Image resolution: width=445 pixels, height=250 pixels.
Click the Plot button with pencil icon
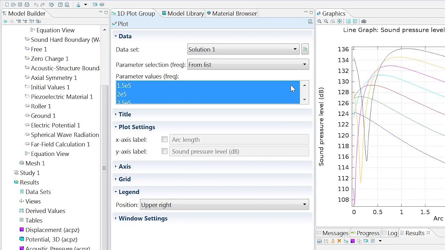[x=120, y=24]
